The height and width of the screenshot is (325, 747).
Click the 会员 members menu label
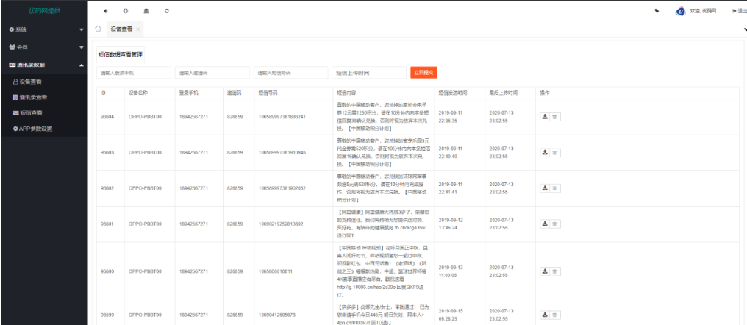point(18,47)
